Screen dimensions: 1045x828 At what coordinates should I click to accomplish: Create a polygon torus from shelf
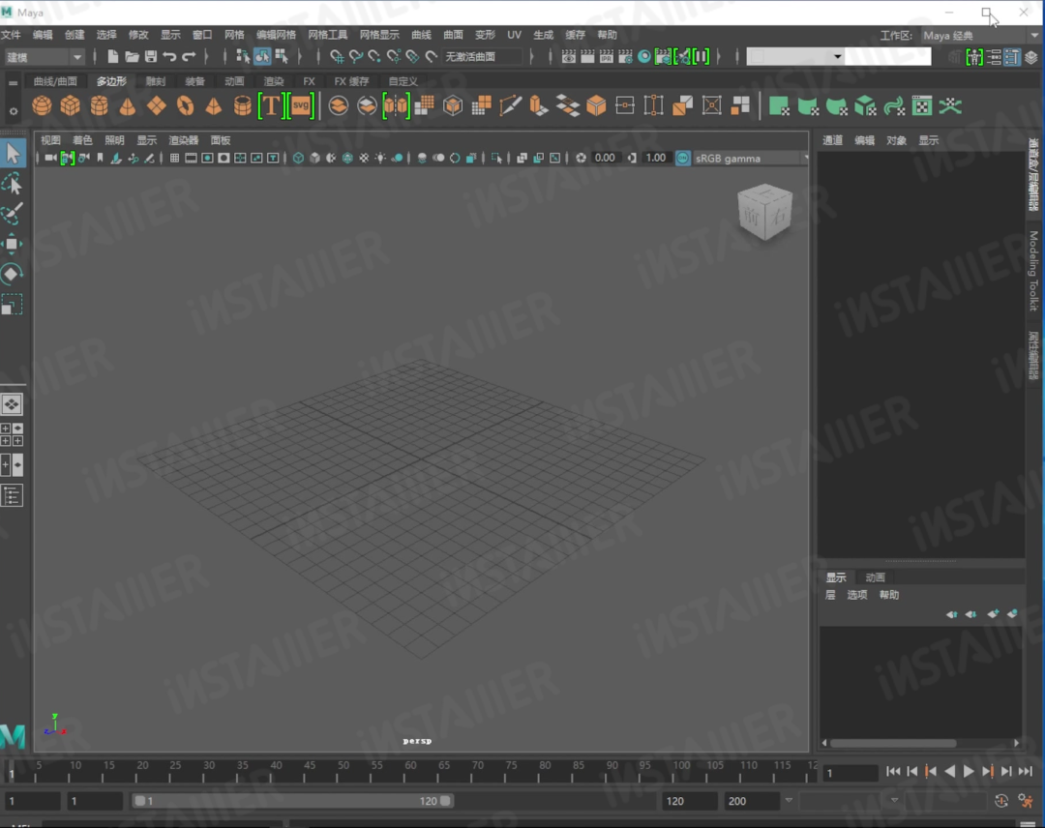point(185,105)
